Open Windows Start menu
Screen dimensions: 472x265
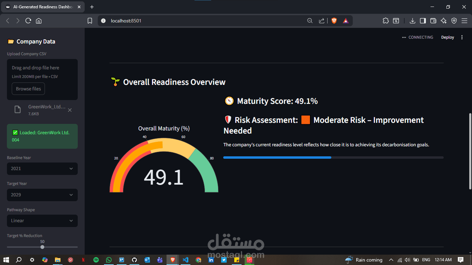point(6,260)
